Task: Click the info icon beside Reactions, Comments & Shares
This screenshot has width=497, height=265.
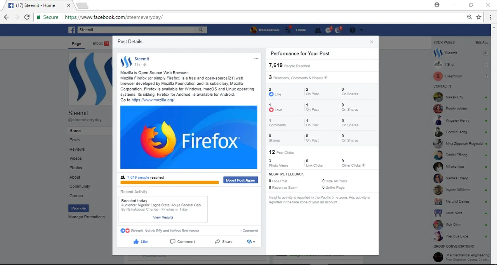Action: pos(326,77)
